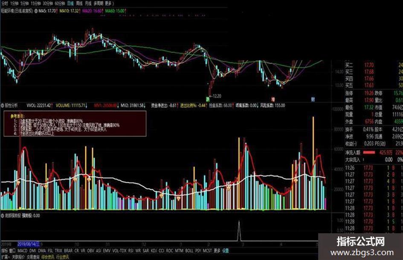Select the CR indicator
The height and width of the screenshot is (260, 403).
click(x=77, y=250)
